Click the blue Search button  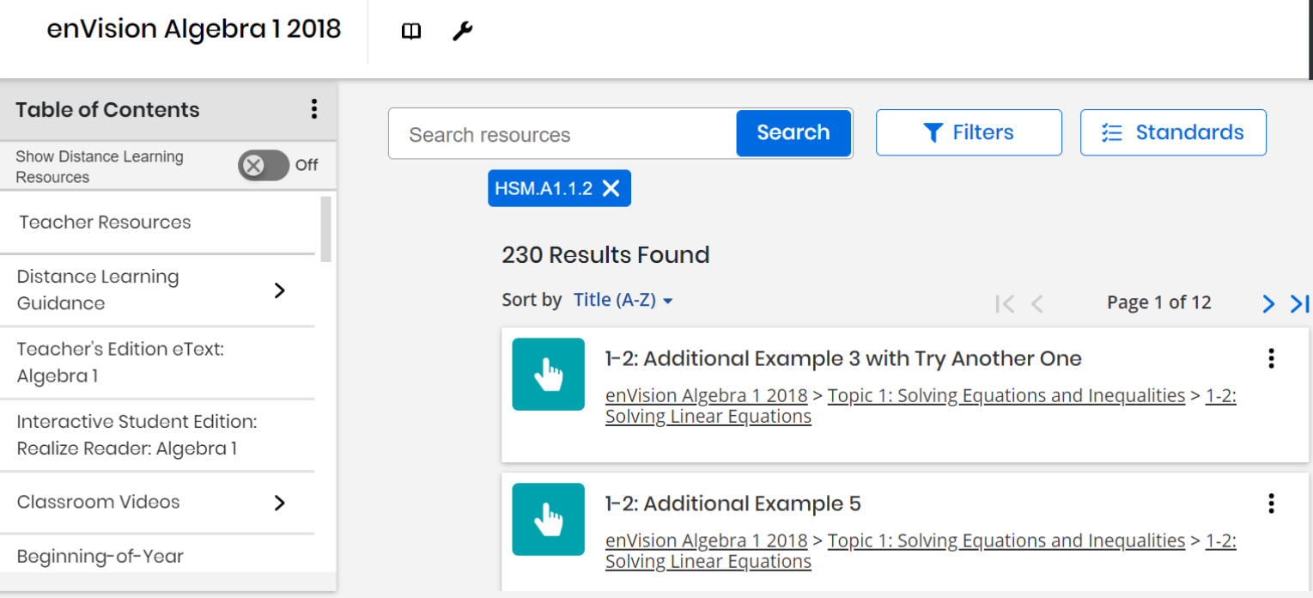(793, 133)
